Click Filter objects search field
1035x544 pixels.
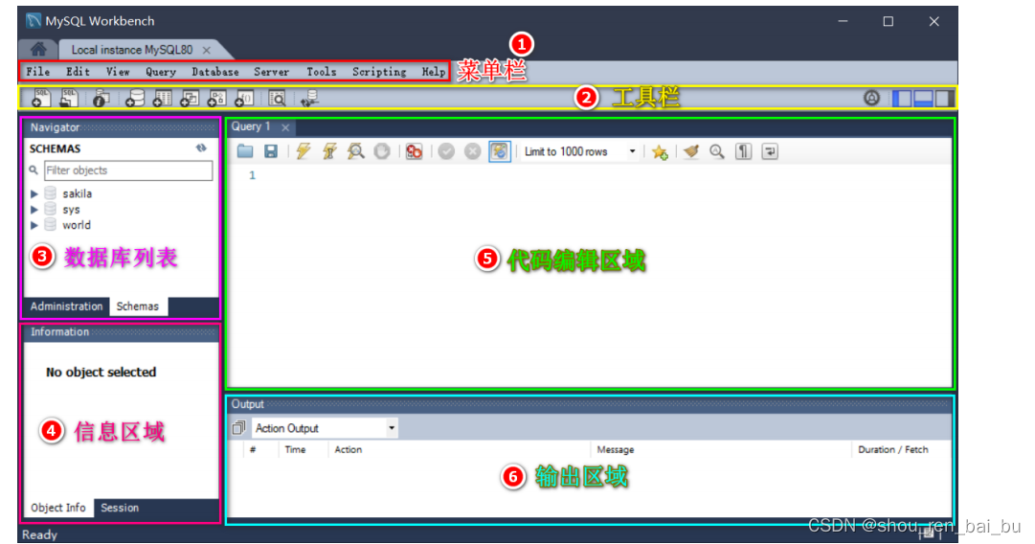pos(128,170)
